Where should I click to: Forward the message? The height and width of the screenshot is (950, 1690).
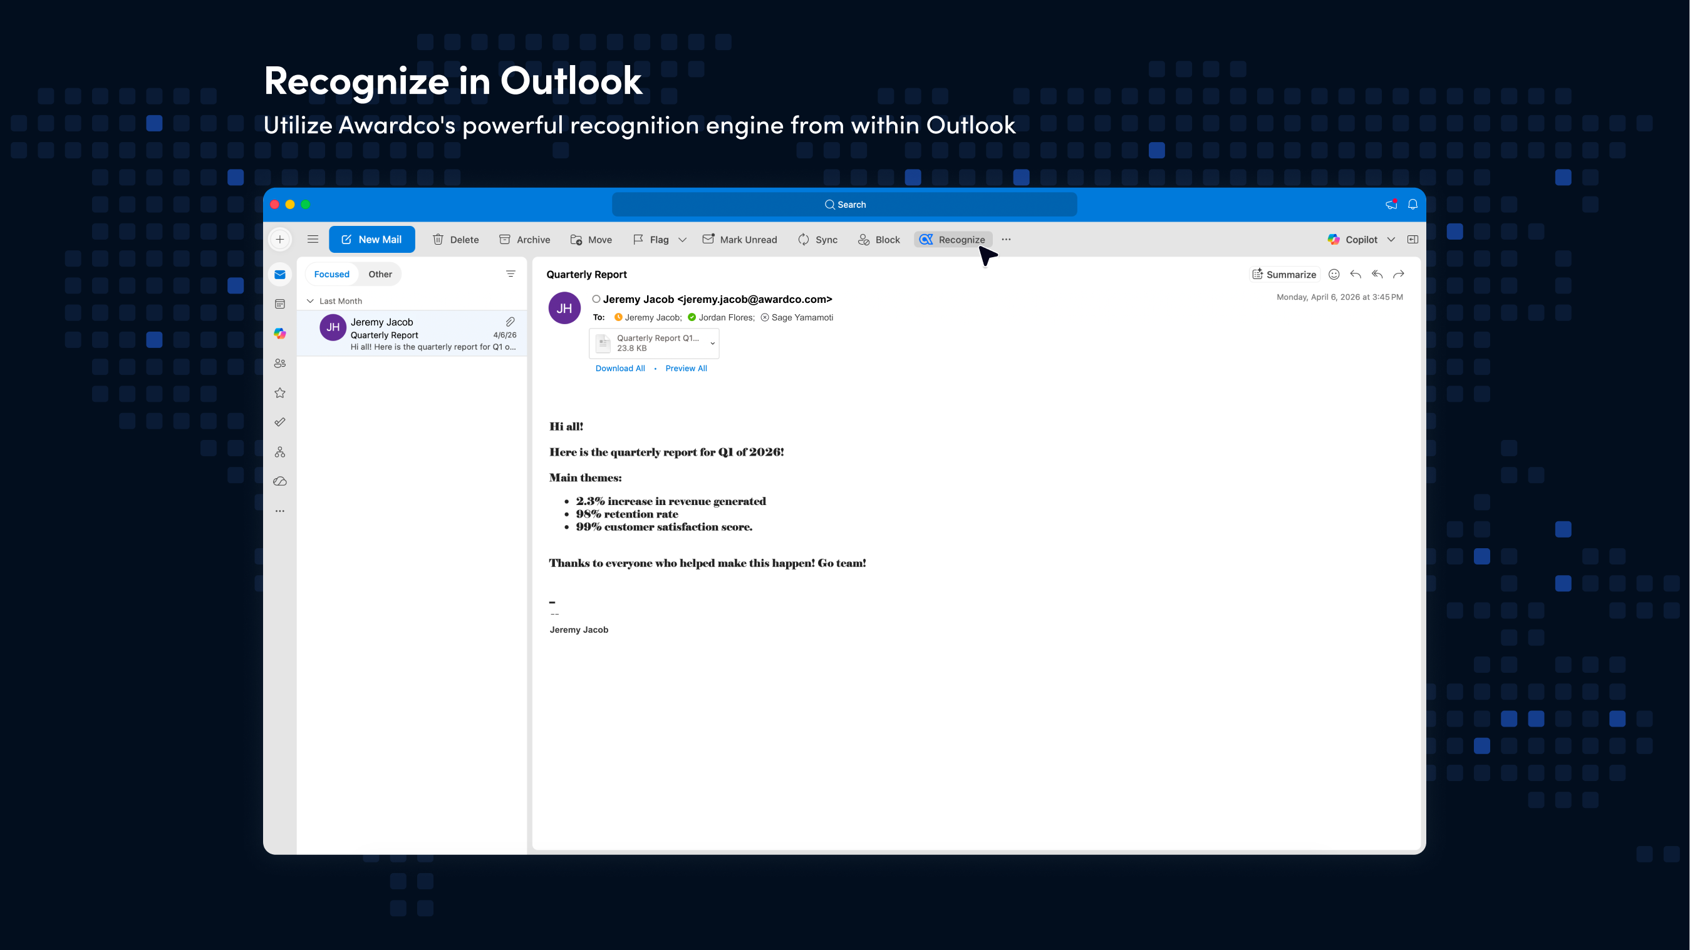point(1399,274)
